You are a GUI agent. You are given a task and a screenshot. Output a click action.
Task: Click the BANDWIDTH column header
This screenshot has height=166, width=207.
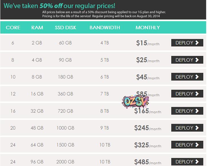tap(105, 28)
